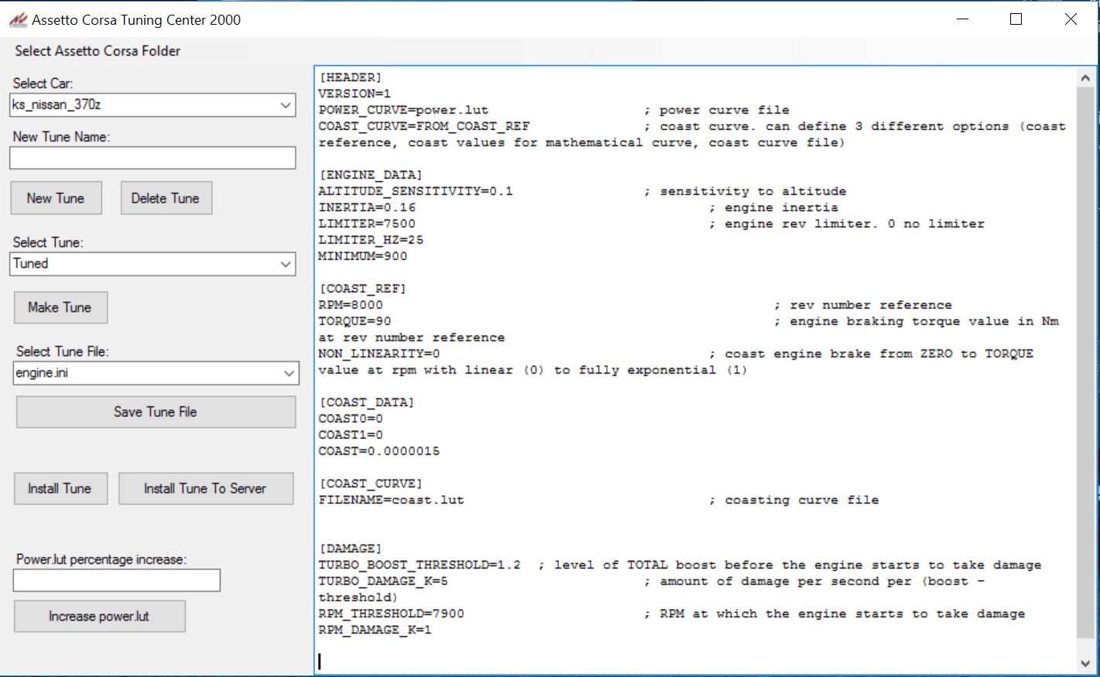Maximize the Tuning Center window
The width and height of the screenshot is (1100, 677).
(1016, 19)
